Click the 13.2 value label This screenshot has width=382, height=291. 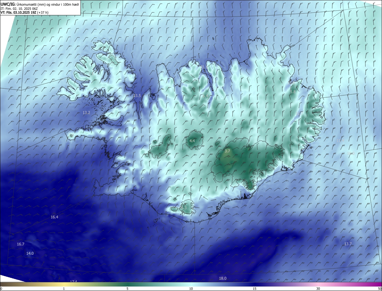(86, 112)
